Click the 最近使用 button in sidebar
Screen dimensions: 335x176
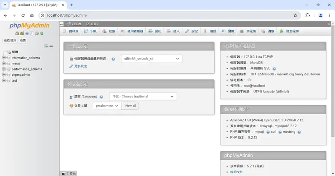coord(10,40)
